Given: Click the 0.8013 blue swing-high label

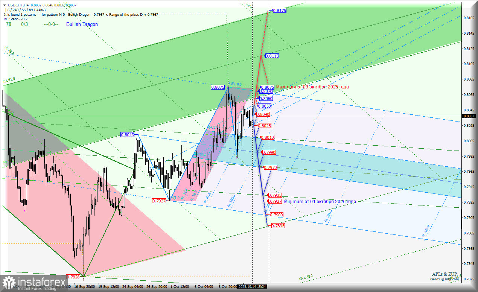Looking at the screenshot, I should pos(128,134).
